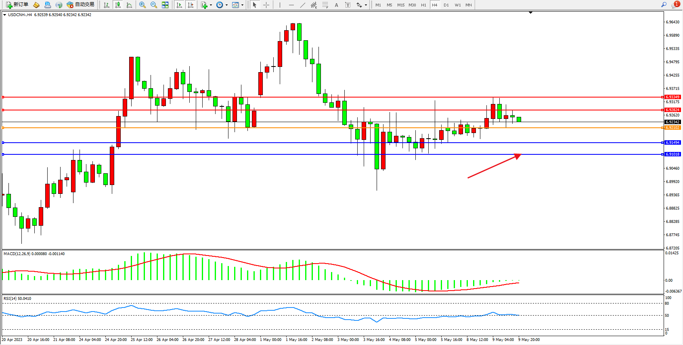The width and height of the screenshot is (683, 345).
Task: Toggle chart auto scroll
Action: tap(180, 5)
